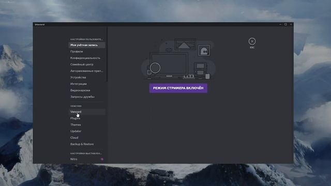Viewport: 331px width, 186px height.
Task: Select Видеонарезки in sidebar
Action: pyautogui.click(x=87, y=90)
